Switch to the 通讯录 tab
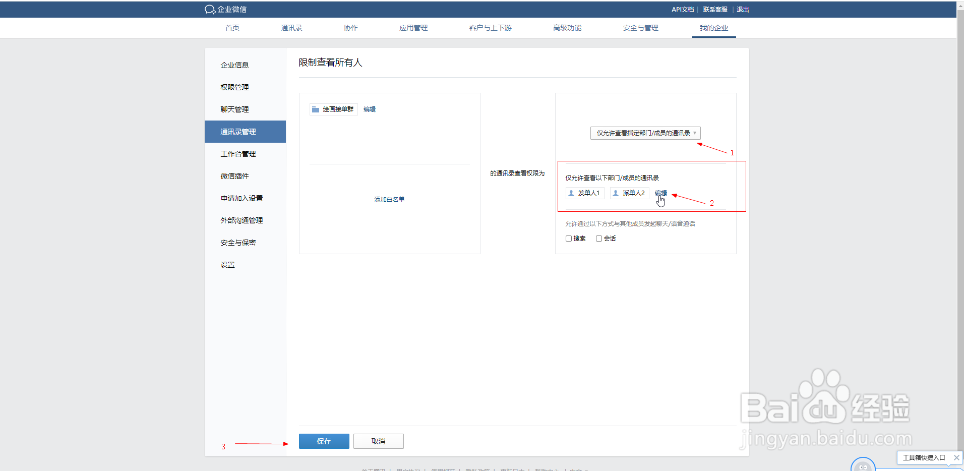964x471 pixels. click(x=291, y=28)
